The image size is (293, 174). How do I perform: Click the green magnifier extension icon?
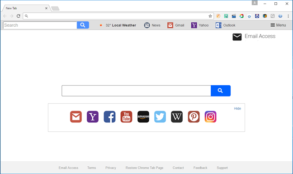(x=226, y=16)
